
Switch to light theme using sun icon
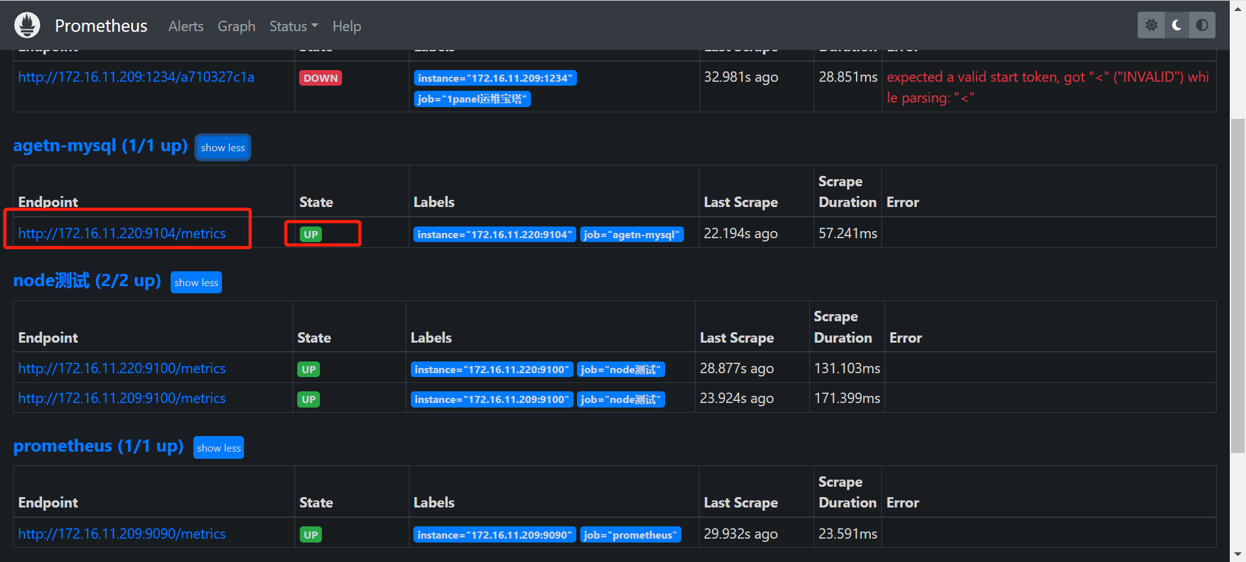pyautogui.click(x=1151, y=25)
